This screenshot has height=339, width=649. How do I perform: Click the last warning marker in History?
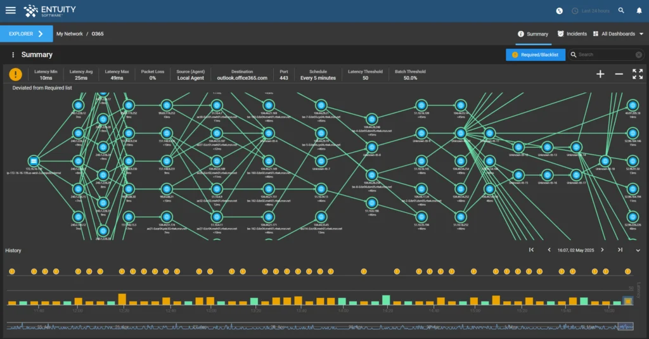pos(628,272)
